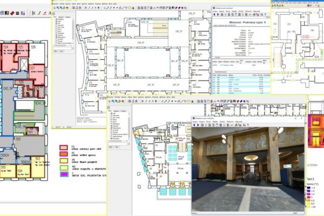This screenshot has height=216, width=324.
Task: Select yellow room 505 in the colored floor plan
Action: (x=8, y=171)
